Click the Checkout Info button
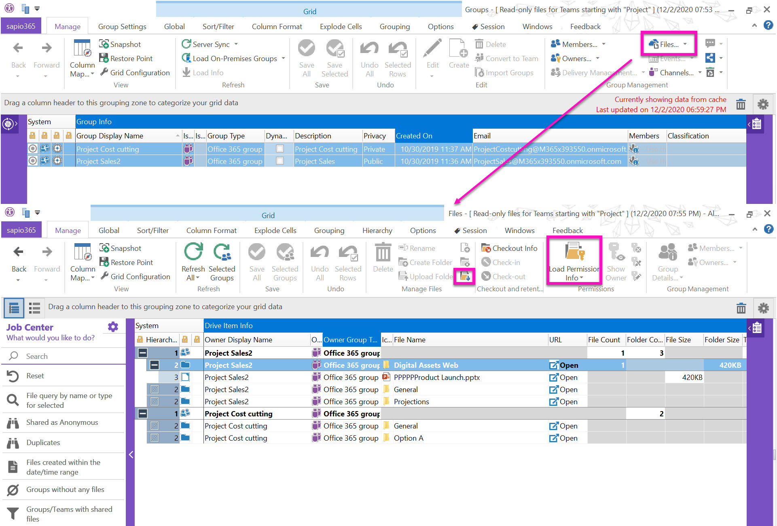This screenshot has width=777, height=526. [x=509, y=248]
